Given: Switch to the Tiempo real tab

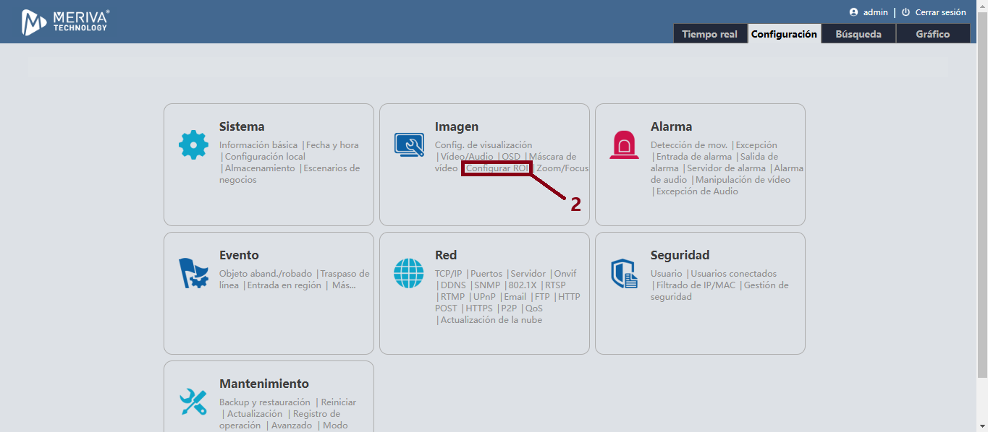Looking at the screenshot, I should (x=709, y=34).
